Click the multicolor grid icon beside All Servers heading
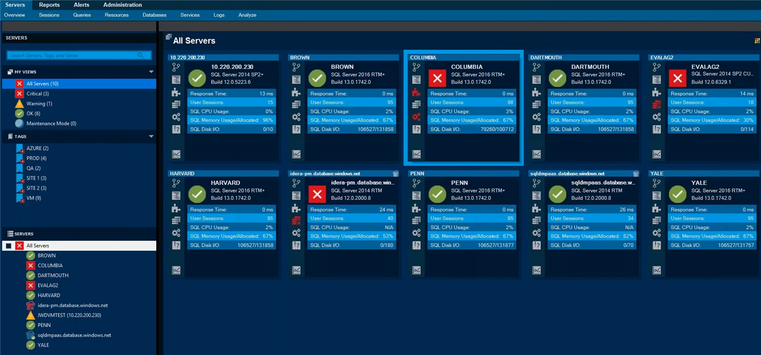The image size is (761, 355). click(757, 40)
